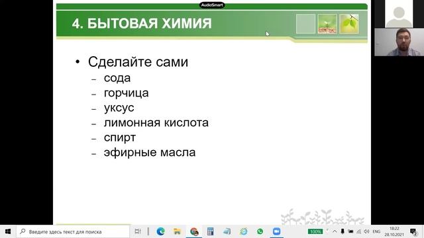Switch to Chrome on the taskbar

pyautogui.click(x=194, y=231)
